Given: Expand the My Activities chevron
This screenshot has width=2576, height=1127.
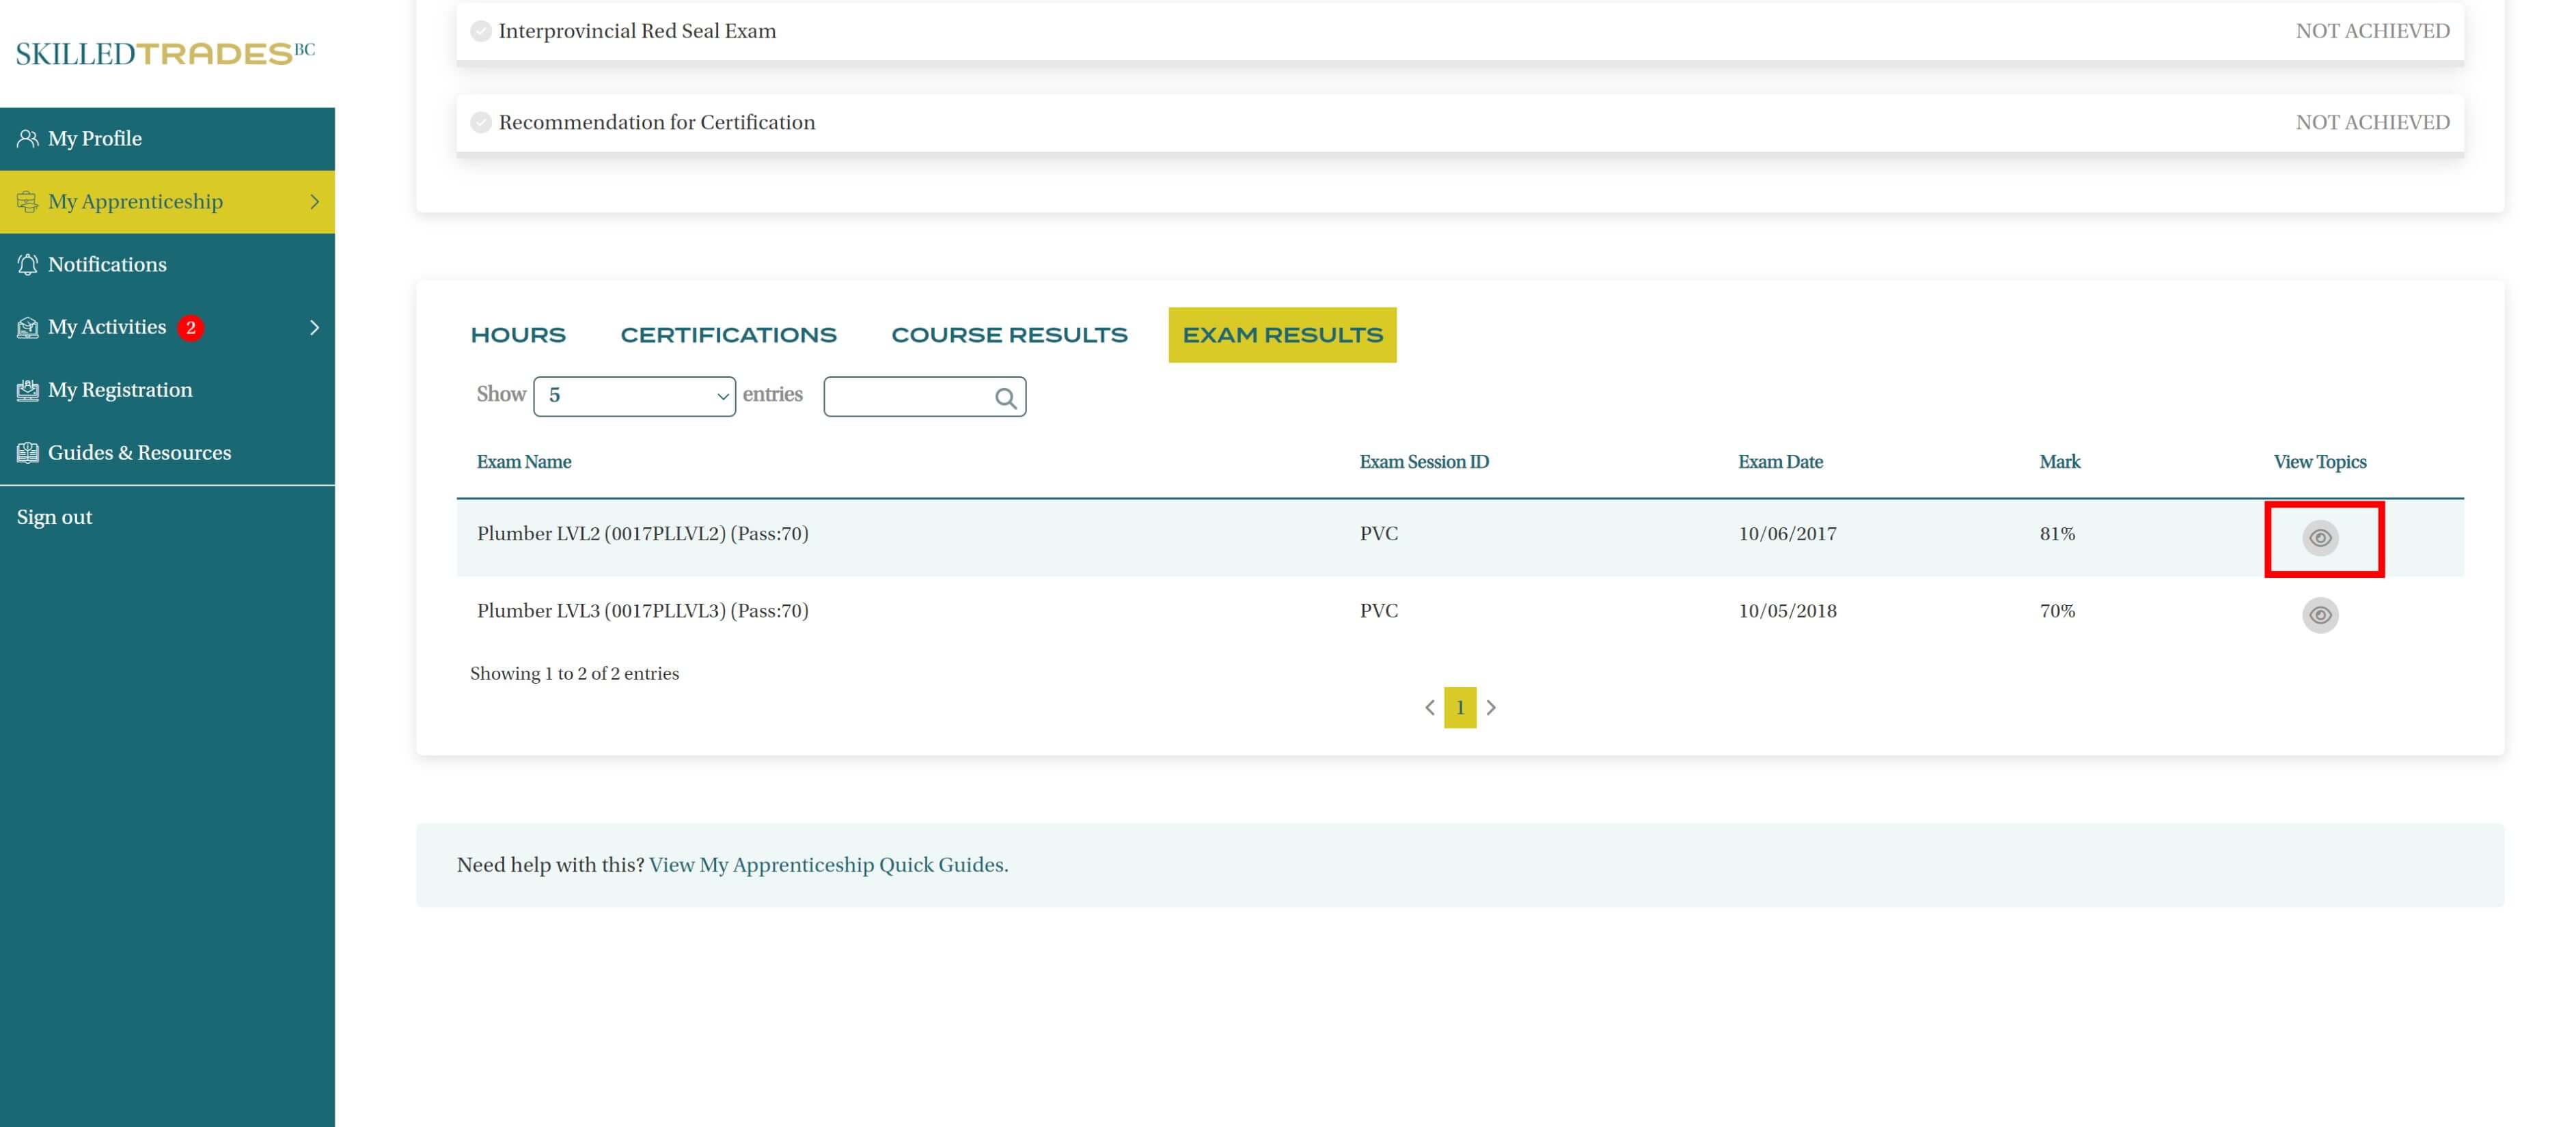Looking at the screenshot, I should [314, 327].
